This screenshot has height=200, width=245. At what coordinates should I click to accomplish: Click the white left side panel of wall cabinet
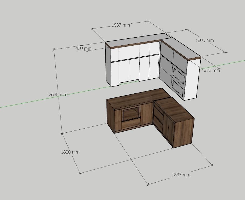tap(108, 64)
